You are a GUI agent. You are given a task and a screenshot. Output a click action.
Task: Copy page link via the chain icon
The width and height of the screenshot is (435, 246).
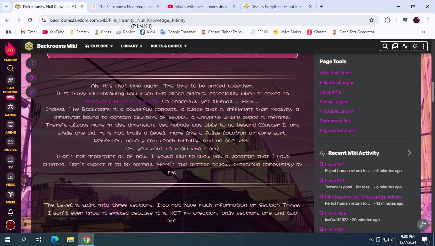tap(31, 92)
